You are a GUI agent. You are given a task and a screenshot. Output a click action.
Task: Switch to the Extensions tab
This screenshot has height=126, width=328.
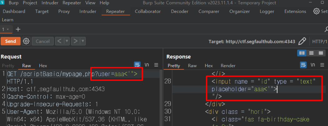295,12
